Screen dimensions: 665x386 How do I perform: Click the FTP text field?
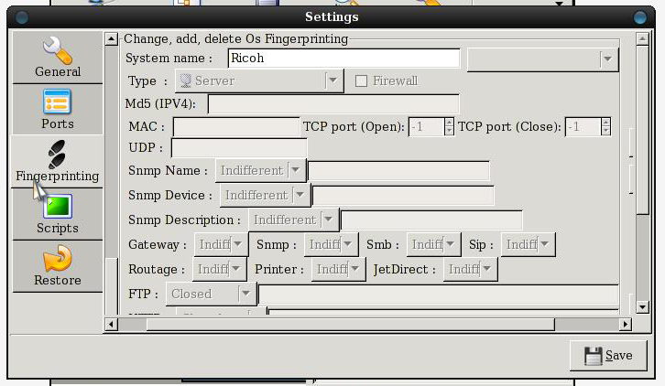[x=439, y=294]
